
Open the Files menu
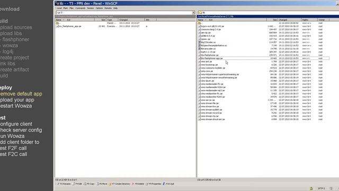point(72,8)
